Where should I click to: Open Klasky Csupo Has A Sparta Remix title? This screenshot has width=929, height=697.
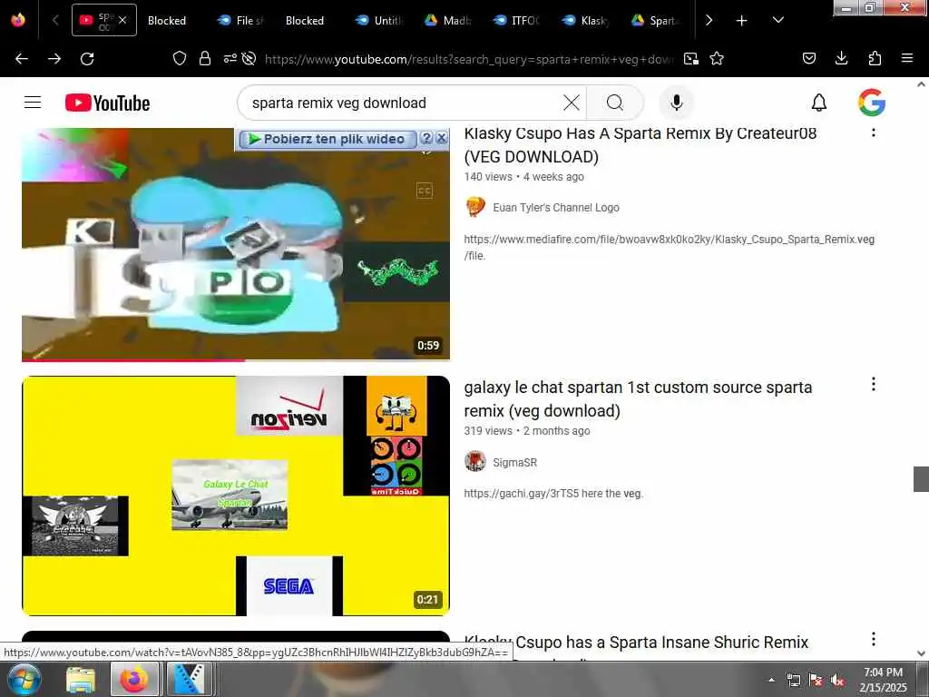click(641, 144)
